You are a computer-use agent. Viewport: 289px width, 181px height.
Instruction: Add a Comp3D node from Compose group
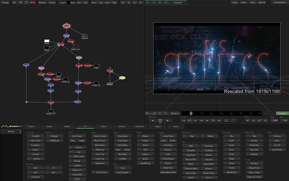pos(35,136)
